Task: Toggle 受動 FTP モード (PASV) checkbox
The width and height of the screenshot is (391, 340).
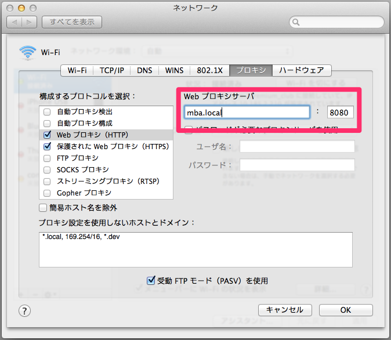Action: (x=151, y=281)
